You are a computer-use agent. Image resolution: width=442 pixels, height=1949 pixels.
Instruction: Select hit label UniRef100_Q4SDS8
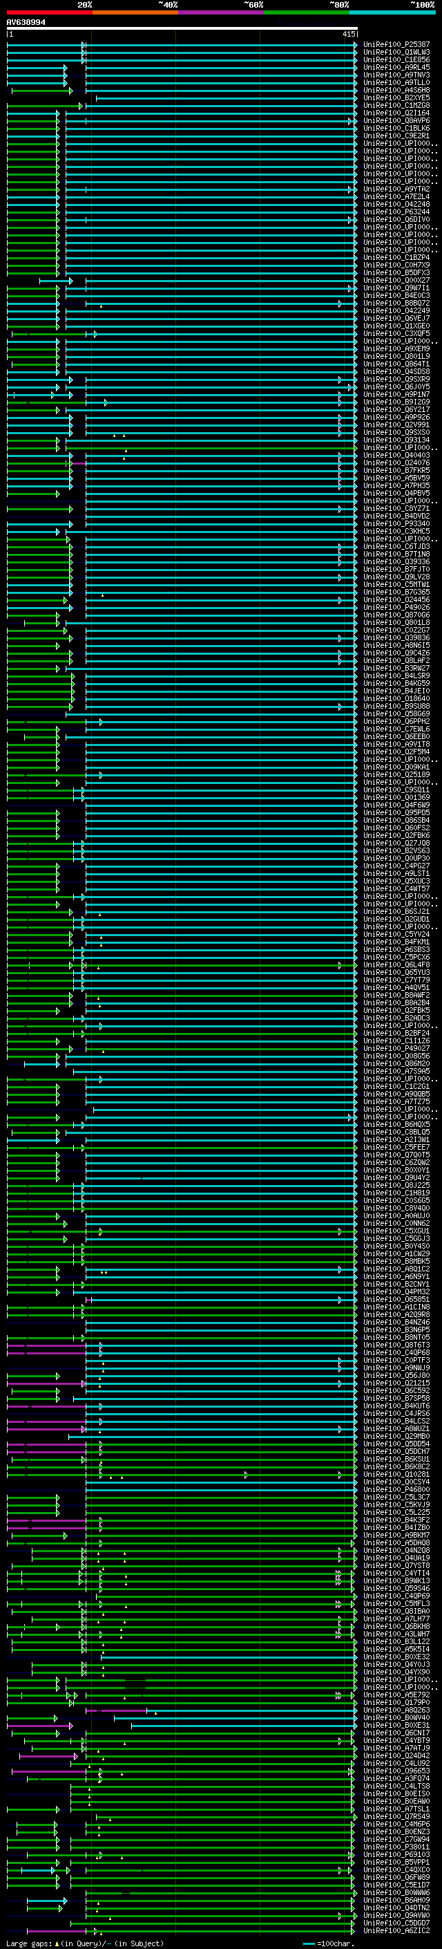396,371
